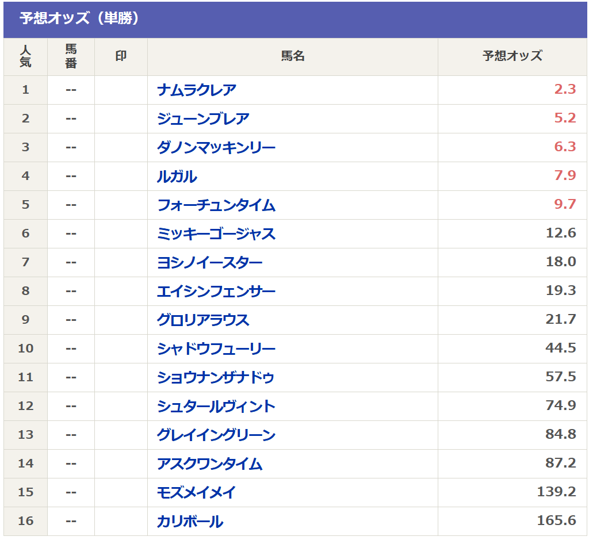This screenshot has width=589, height=540.
Task: Open ヨシノイースター horse details
Action: click(x=209, y=263)
